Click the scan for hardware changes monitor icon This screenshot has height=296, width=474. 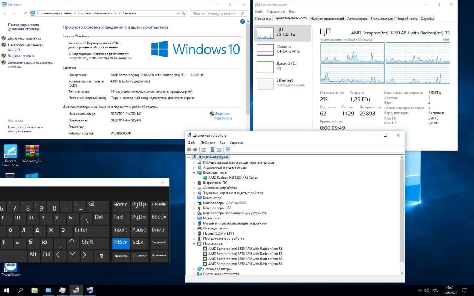(x=228, y=149)
